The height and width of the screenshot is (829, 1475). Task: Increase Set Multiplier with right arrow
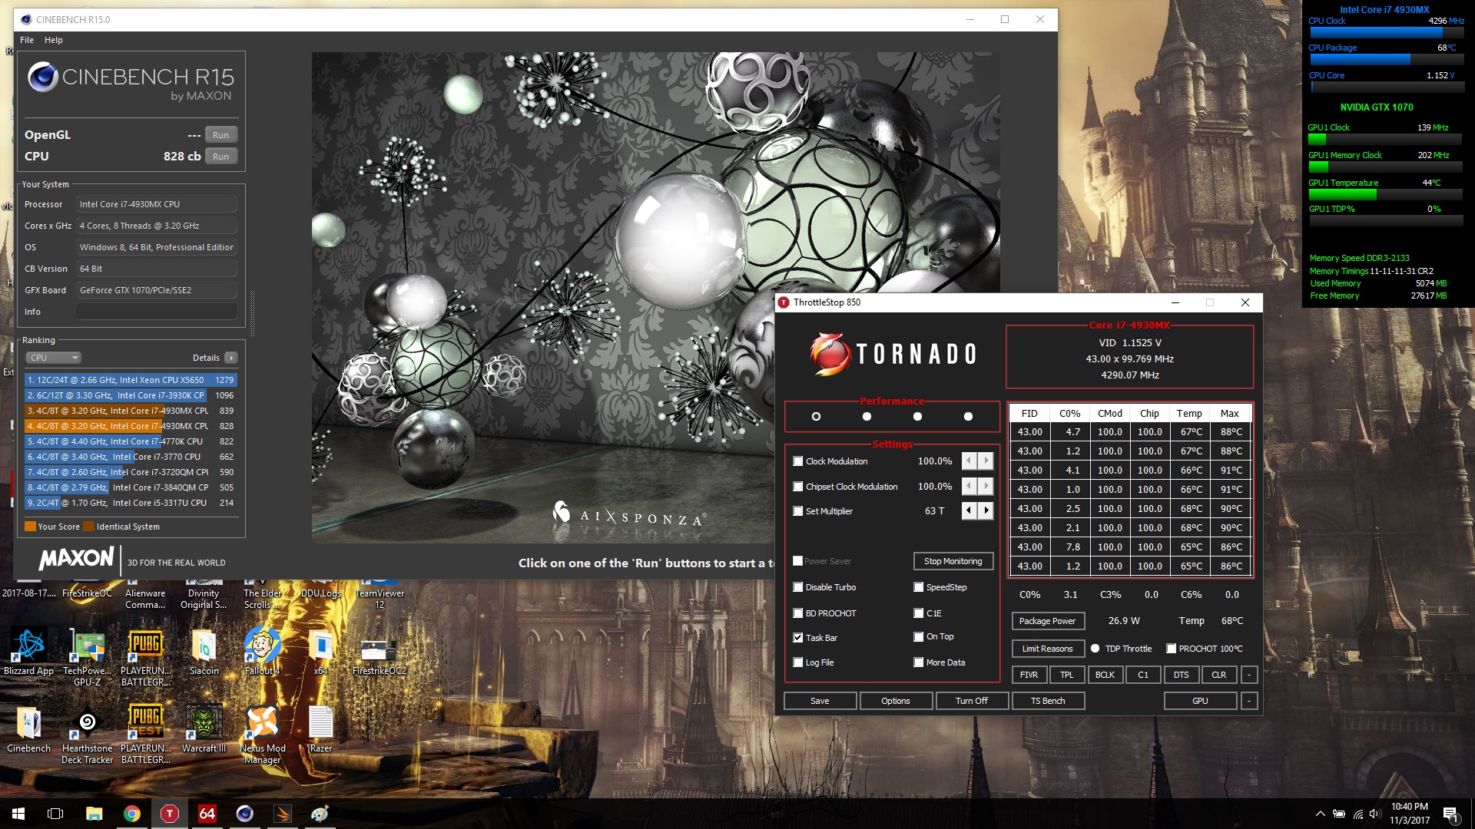coord(986,510)
